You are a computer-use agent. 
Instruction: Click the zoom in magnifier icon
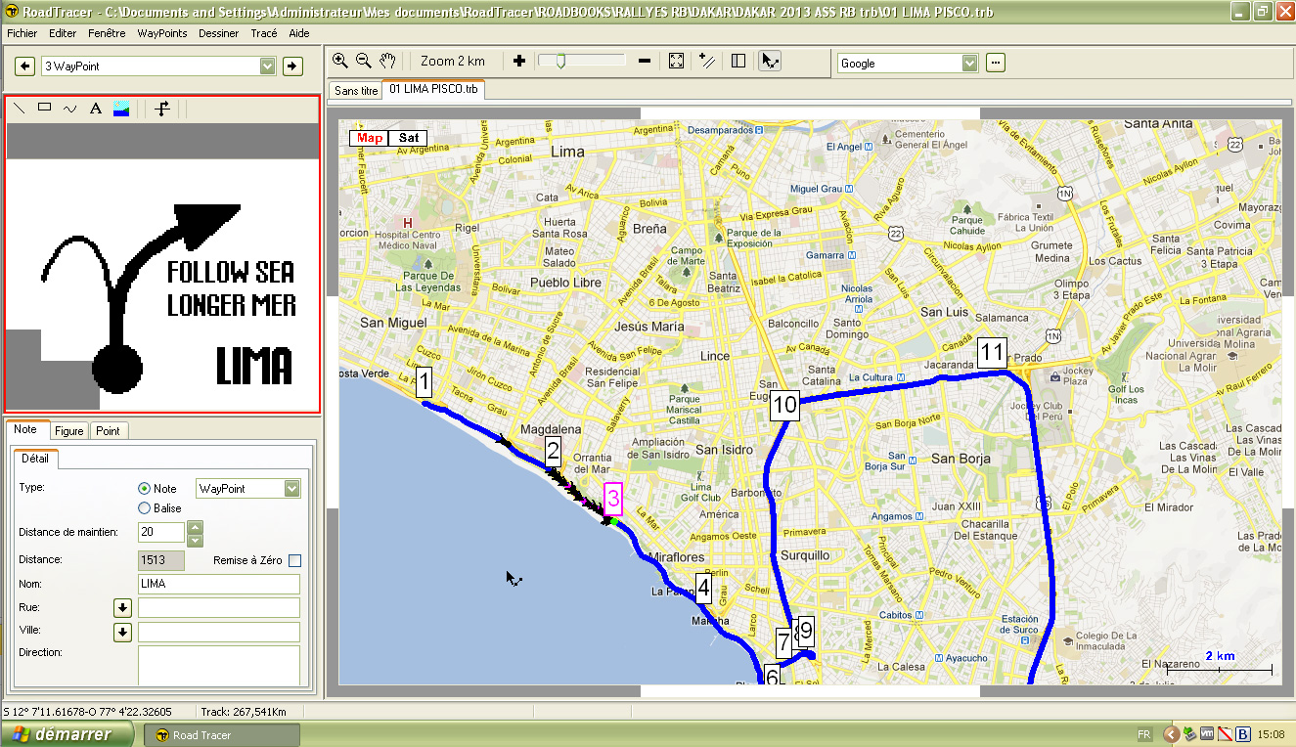340,61
